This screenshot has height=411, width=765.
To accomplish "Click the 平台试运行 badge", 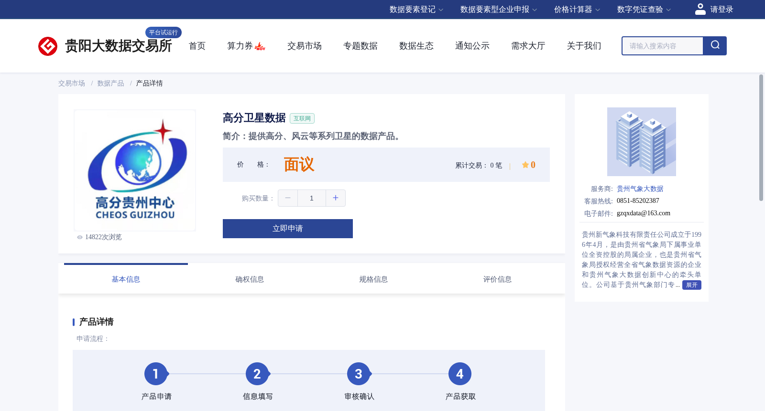I will pyautogui.click(x=164, y=32).
